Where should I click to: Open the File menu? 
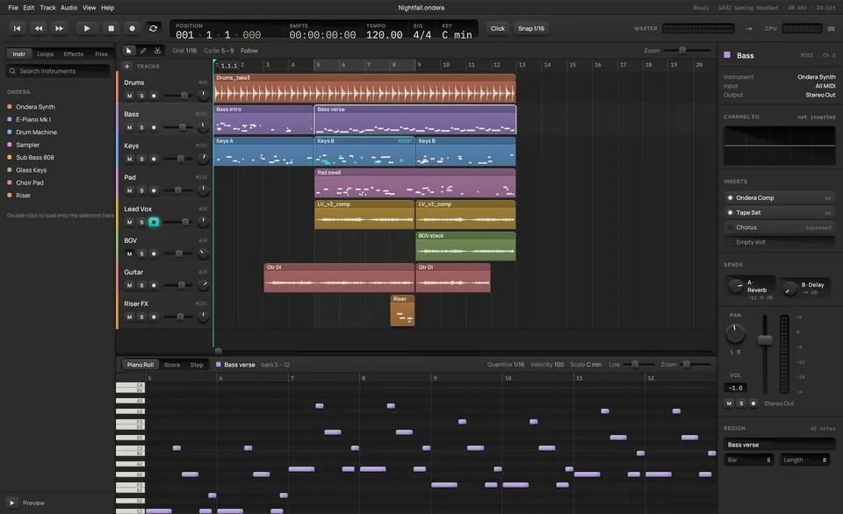click(x=13, y=8)
